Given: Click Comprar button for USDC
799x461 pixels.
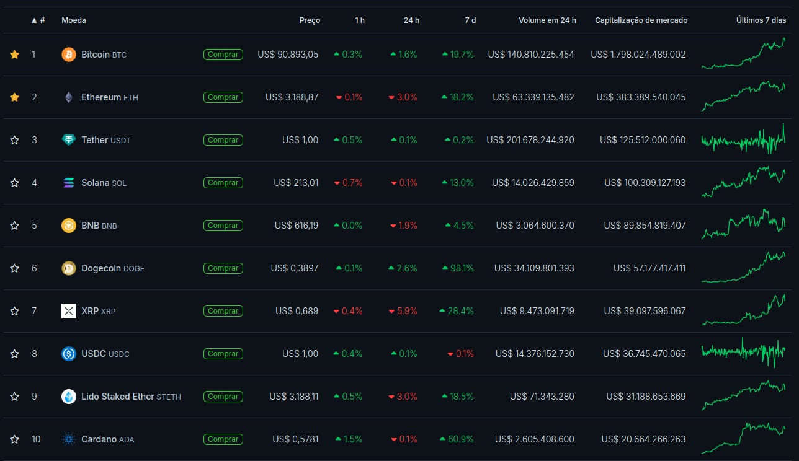Looking at the screenshot, I should click(223, 354).
